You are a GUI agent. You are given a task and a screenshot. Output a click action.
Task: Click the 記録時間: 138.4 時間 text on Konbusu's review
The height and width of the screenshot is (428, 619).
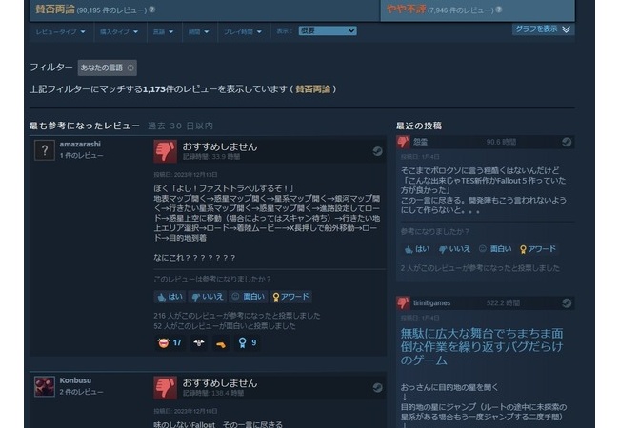pos(213,394)
